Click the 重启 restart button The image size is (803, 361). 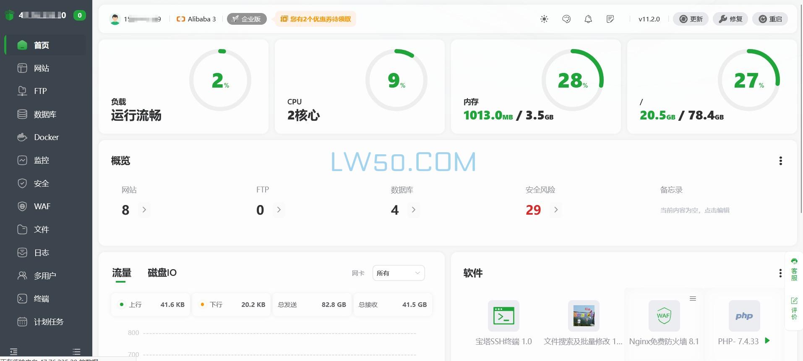pos(770,19)
